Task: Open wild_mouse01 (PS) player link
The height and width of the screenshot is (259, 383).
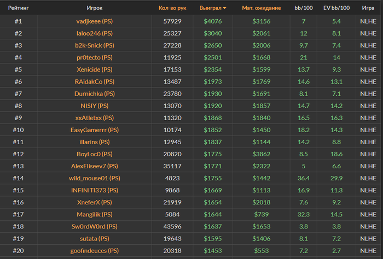Action: (95, 178)
